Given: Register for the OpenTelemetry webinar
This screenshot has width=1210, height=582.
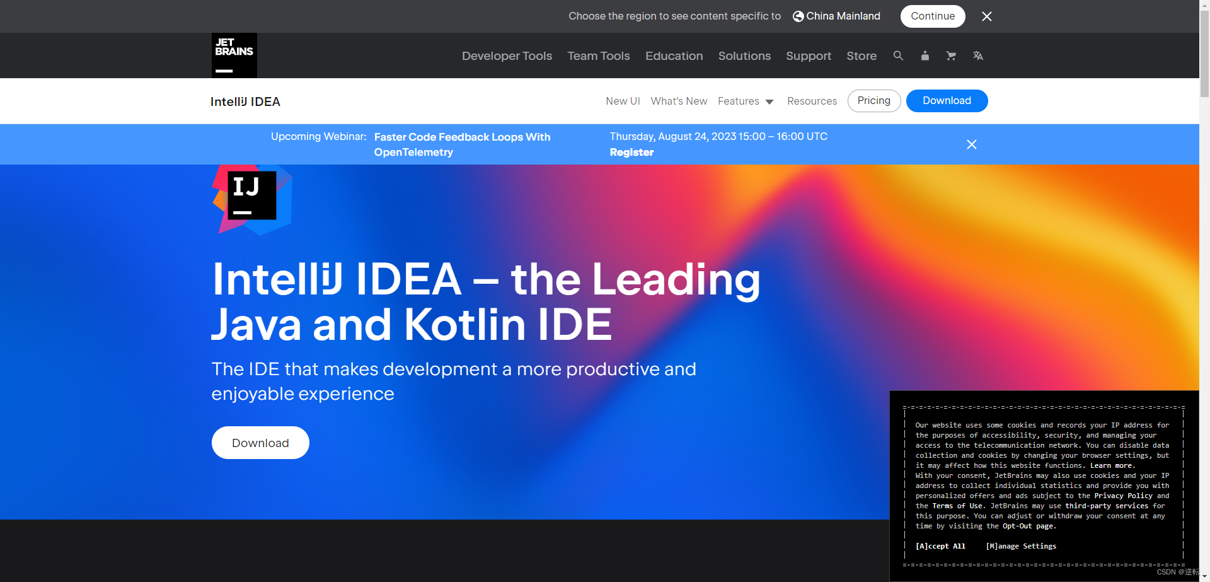Looking at the screenshot, I should (x=631, y=152).
